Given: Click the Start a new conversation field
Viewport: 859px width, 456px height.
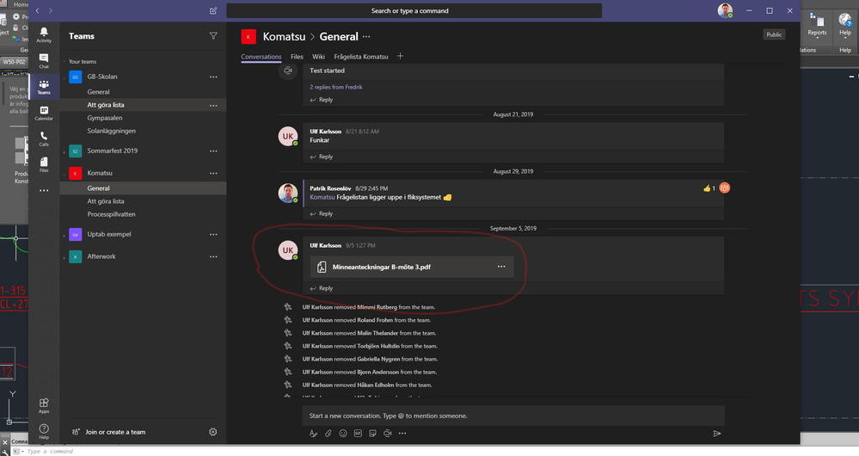Looking at the screenshot, I should click(x=513, y=416).
